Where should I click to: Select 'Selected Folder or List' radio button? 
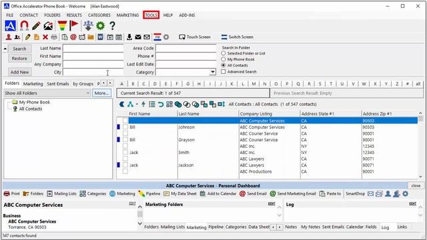[224, 53]
